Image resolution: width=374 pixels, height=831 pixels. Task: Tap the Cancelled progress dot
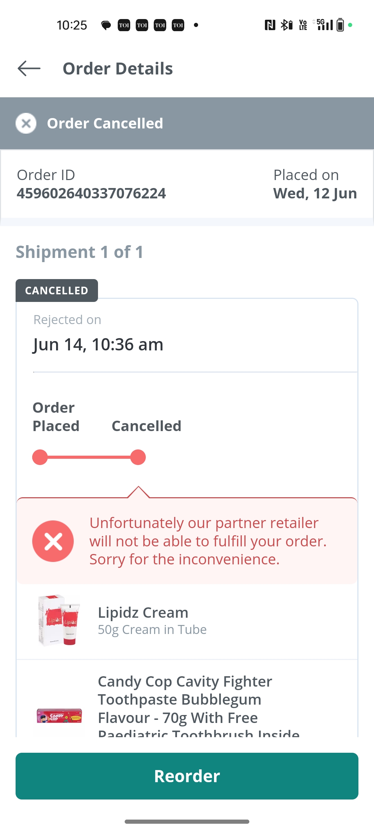[x=138, y=457]
